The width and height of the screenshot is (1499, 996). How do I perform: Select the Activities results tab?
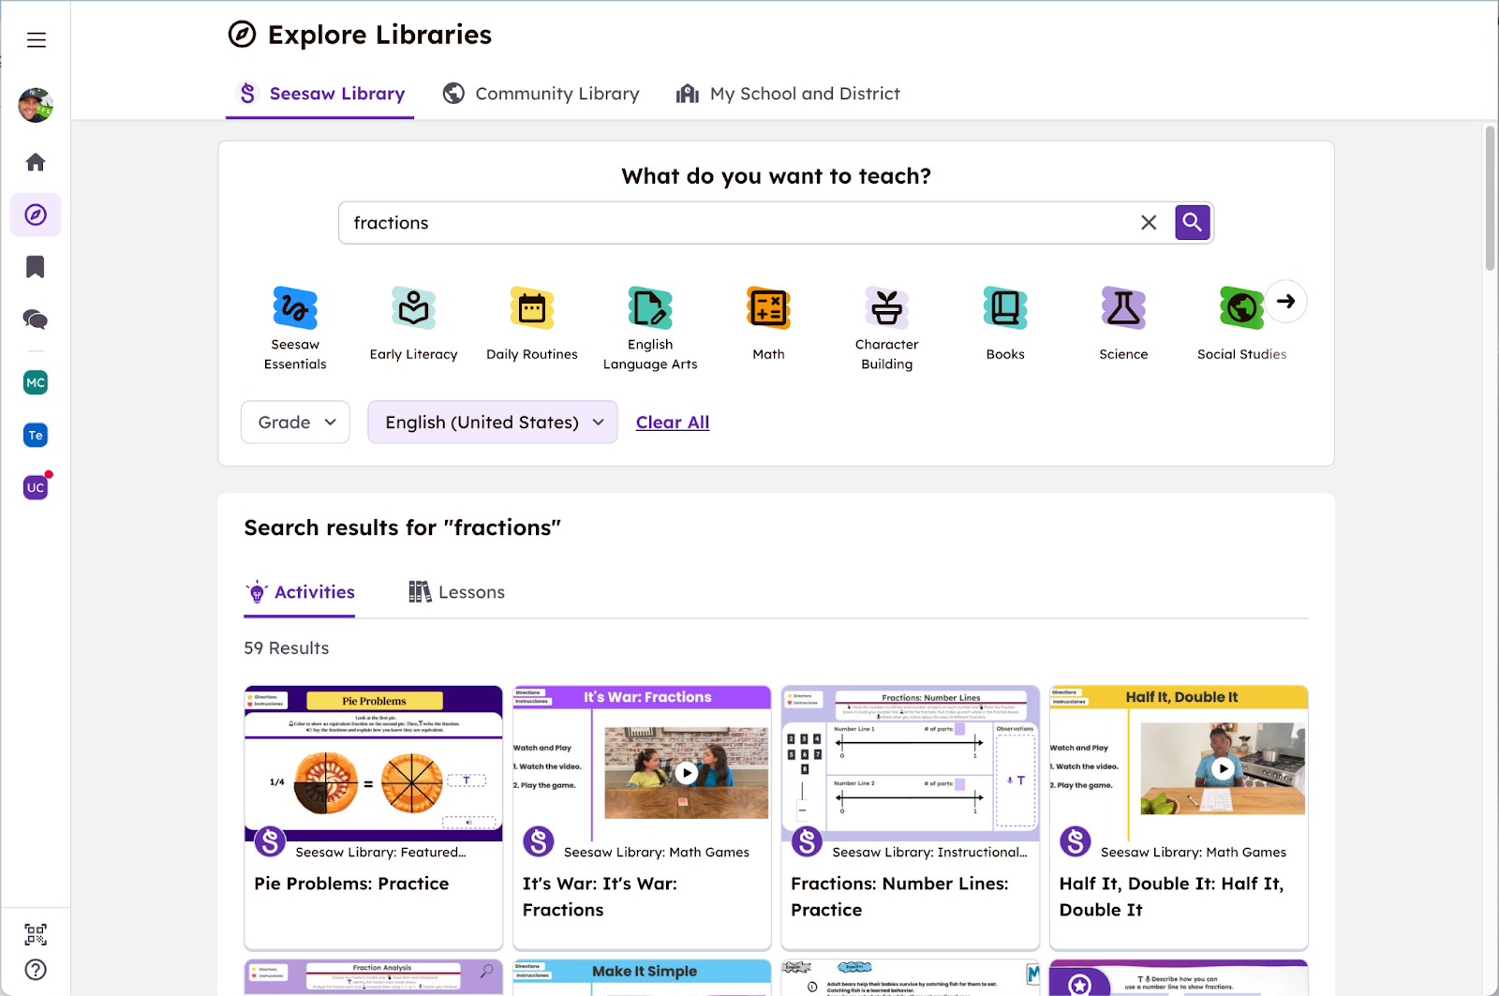[300, 592]
